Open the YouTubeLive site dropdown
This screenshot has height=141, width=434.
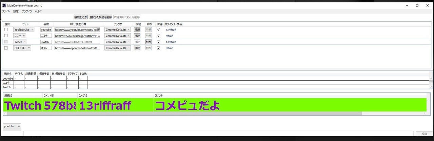[24, 29]
